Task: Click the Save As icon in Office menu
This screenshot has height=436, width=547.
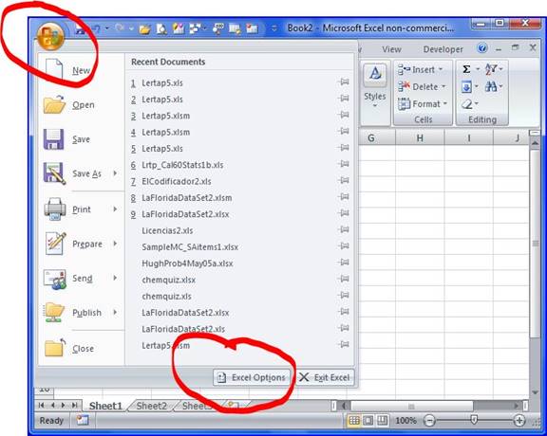Action: pos(54,173)
